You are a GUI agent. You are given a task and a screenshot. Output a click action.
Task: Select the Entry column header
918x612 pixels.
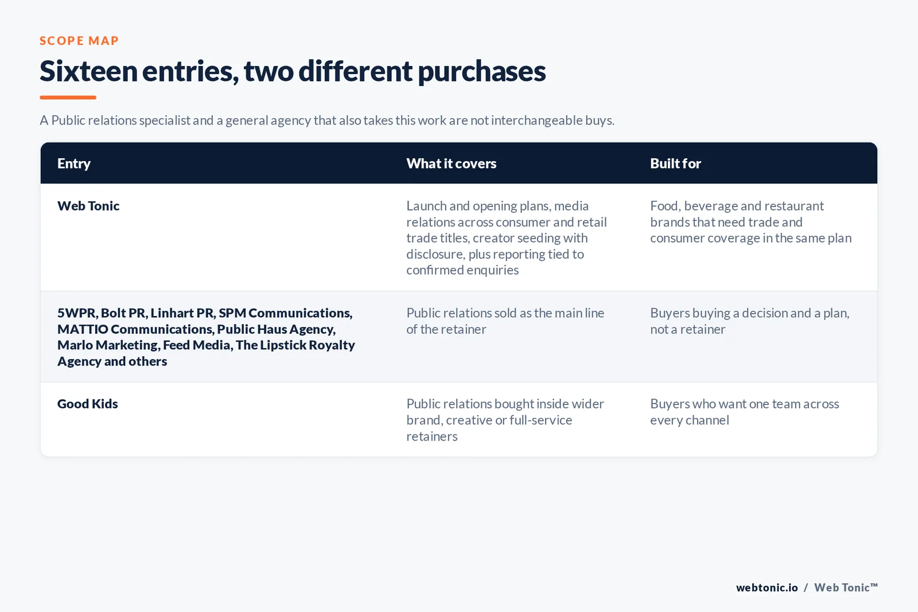74,163
